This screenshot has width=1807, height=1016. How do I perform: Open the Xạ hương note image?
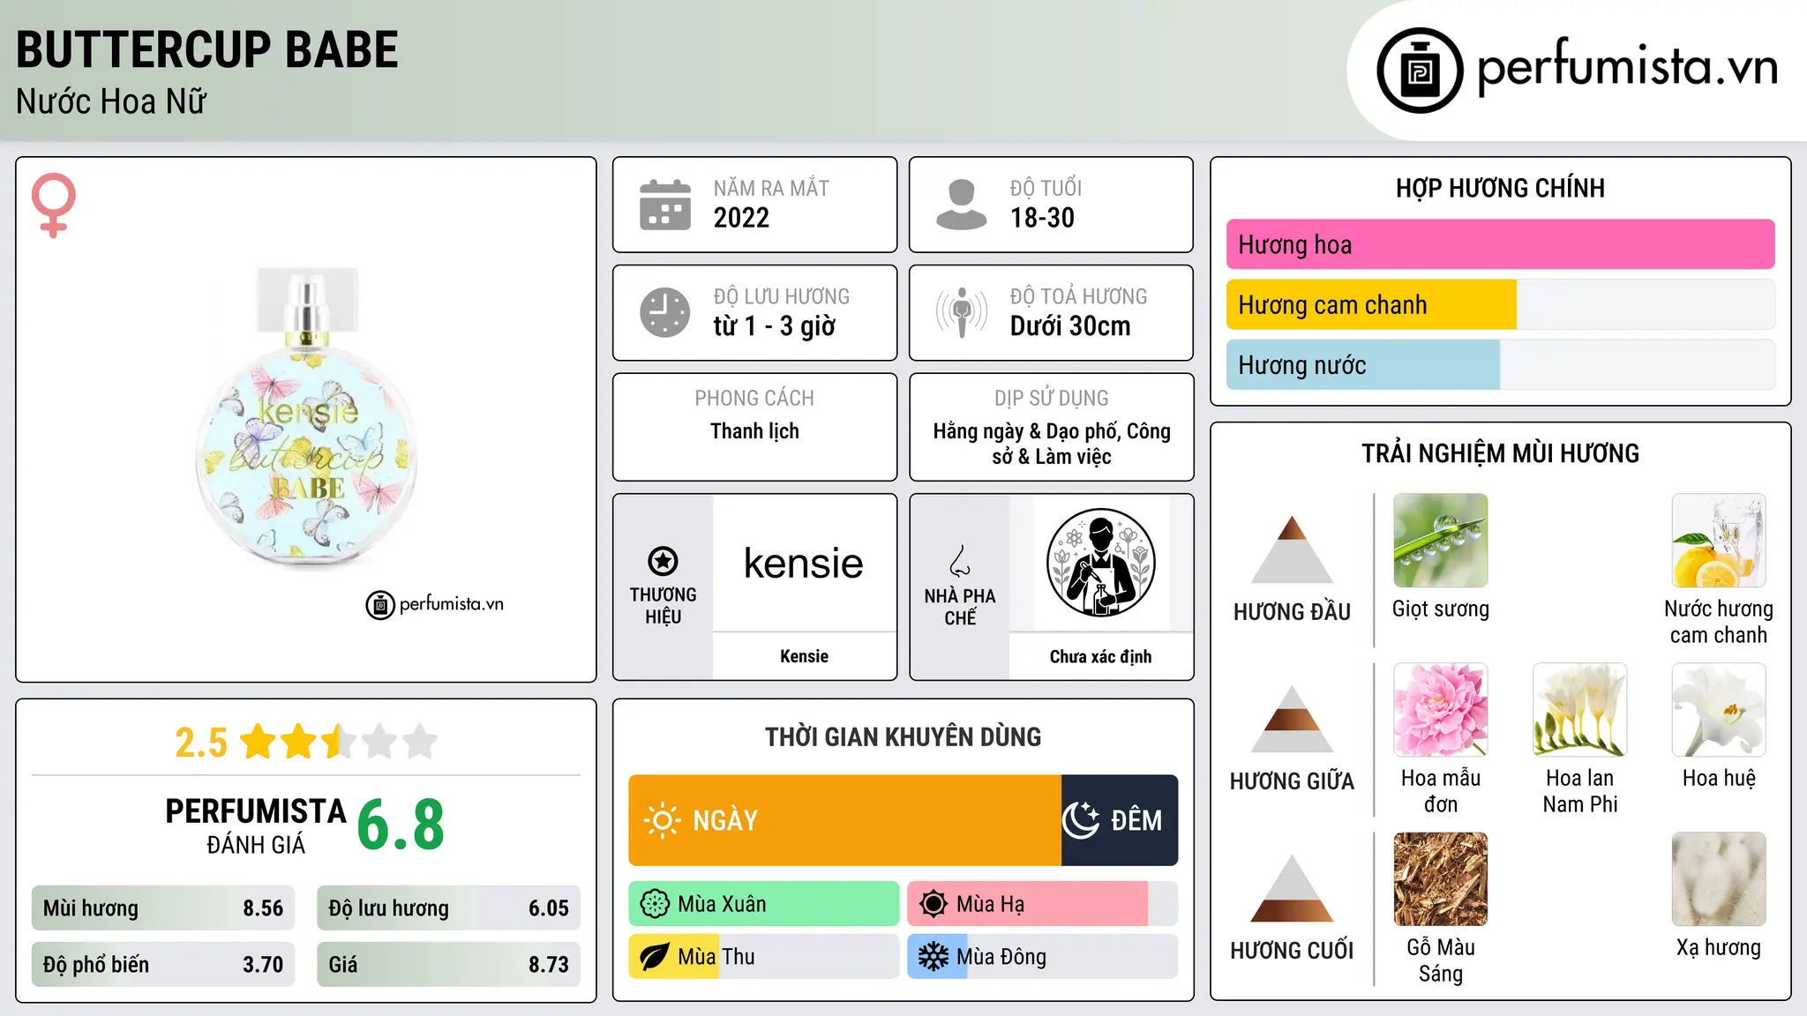click(x=1718, y=879)
